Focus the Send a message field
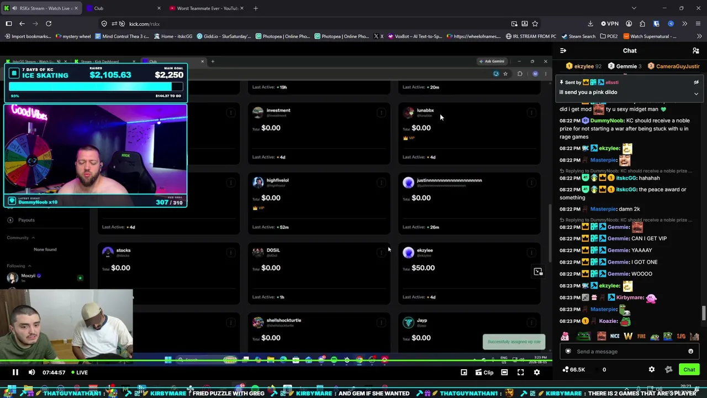Viewport: 707px width, 398px height. coord(629,352)
